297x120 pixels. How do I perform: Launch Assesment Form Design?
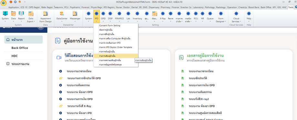(46, 16)
